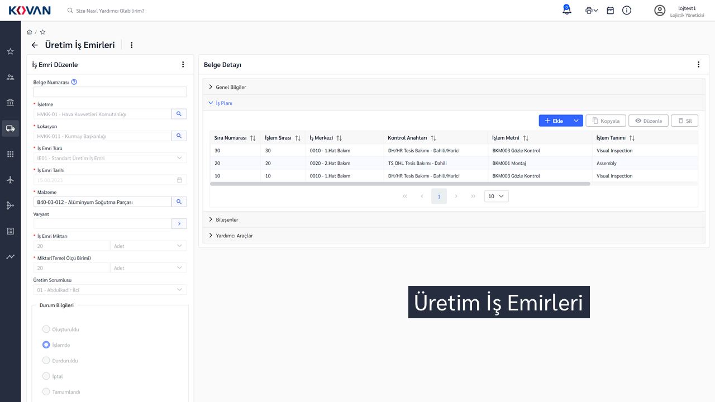Expand the Yardımcı Araçlar section
715x402 pixels.
click(x=454, y=236)
